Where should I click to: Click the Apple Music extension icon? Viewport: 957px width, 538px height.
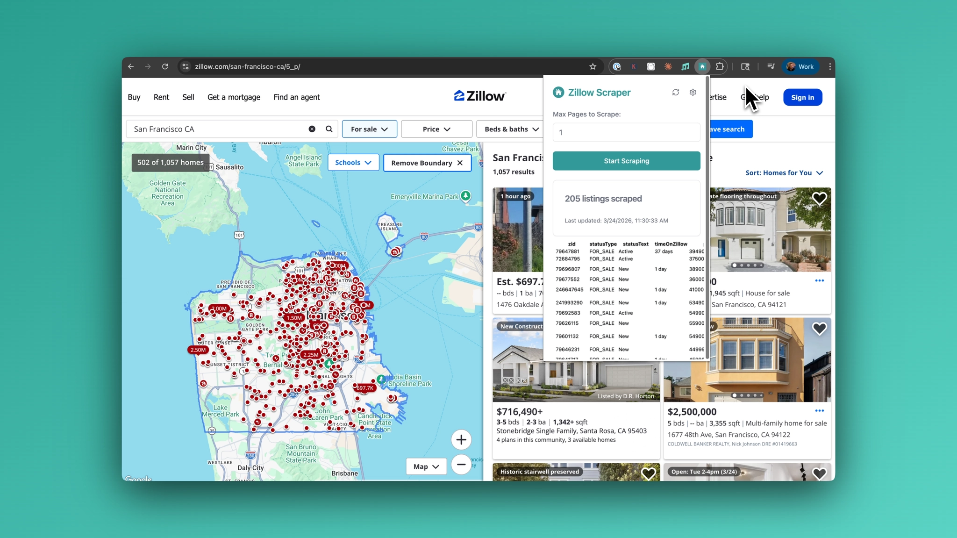point(685,66)
